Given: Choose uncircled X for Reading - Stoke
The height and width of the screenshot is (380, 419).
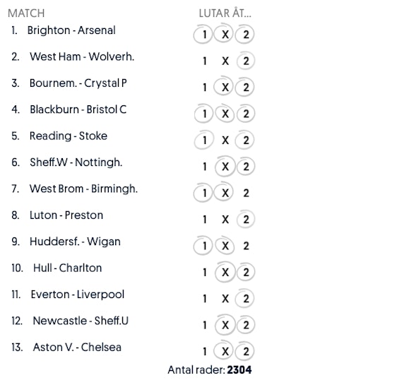Looking at the screenshot, I should coord(225,140).
